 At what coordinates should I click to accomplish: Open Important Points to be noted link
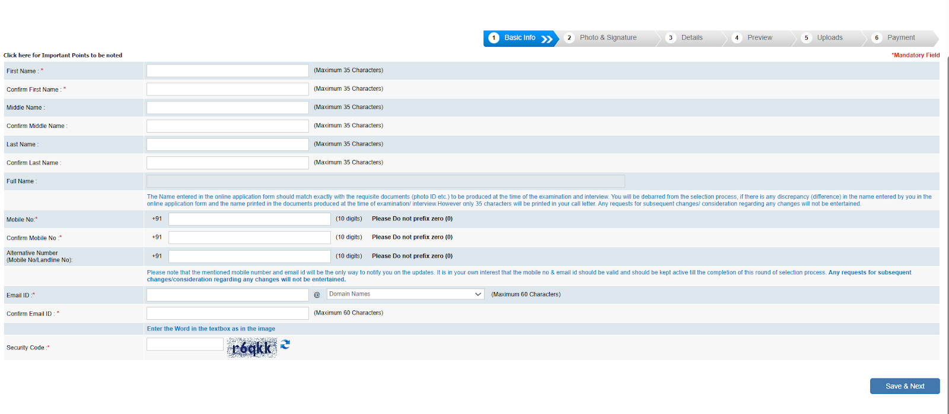(63, 55)
